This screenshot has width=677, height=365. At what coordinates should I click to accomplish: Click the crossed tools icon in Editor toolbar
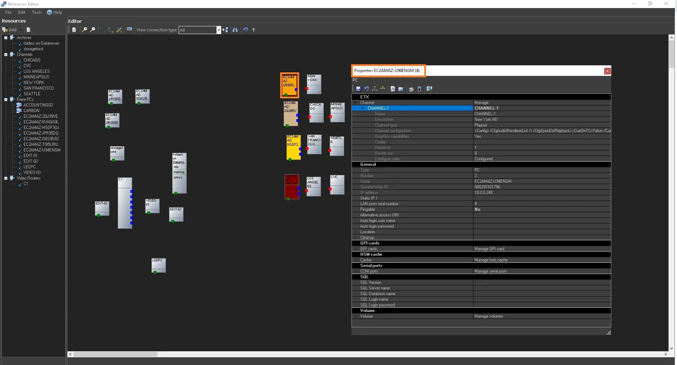119,30
